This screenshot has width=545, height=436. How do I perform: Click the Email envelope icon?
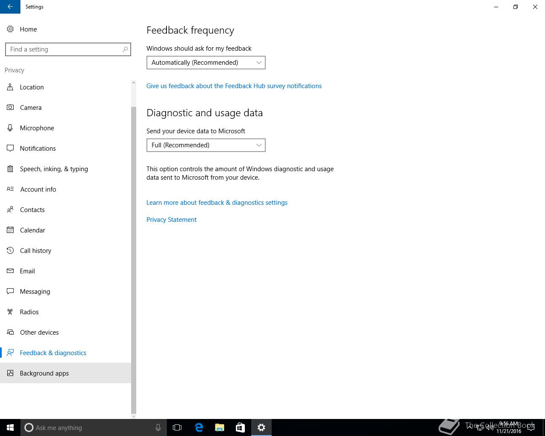(x=10, y=271)
